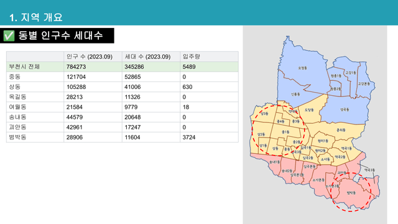The height and width of the screenshot is (224, 398).
Task: Click the '역곡3동' callout label on the map
Action: pyautogui.click(x=369, y=170)
